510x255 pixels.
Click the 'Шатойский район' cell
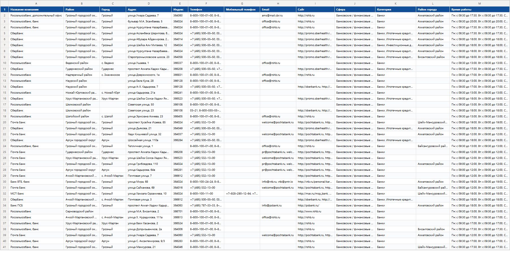(82, 116)
